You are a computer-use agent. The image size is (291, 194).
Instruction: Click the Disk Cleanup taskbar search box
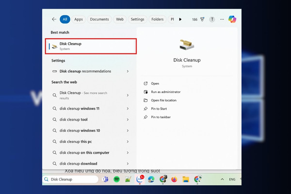(x=70, y=179)
